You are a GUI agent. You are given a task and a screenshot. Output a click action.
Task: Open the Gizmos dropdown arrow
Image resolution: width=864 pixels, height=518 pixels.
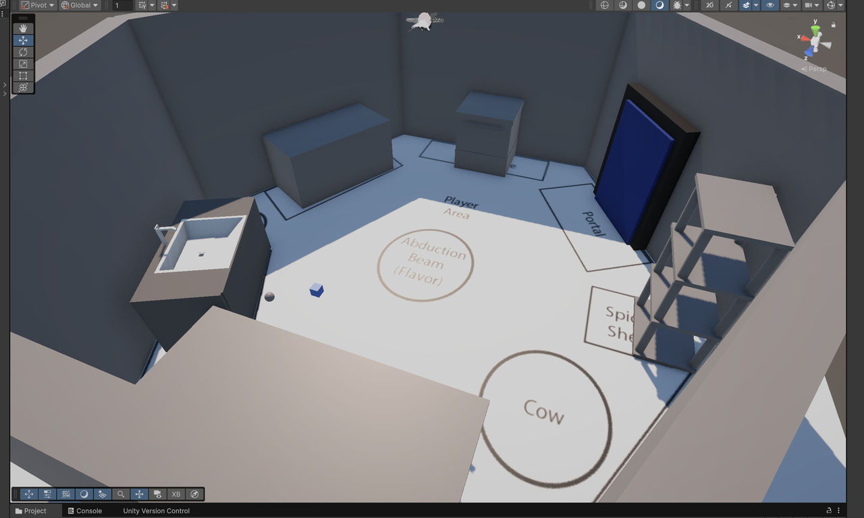(841, 5)
